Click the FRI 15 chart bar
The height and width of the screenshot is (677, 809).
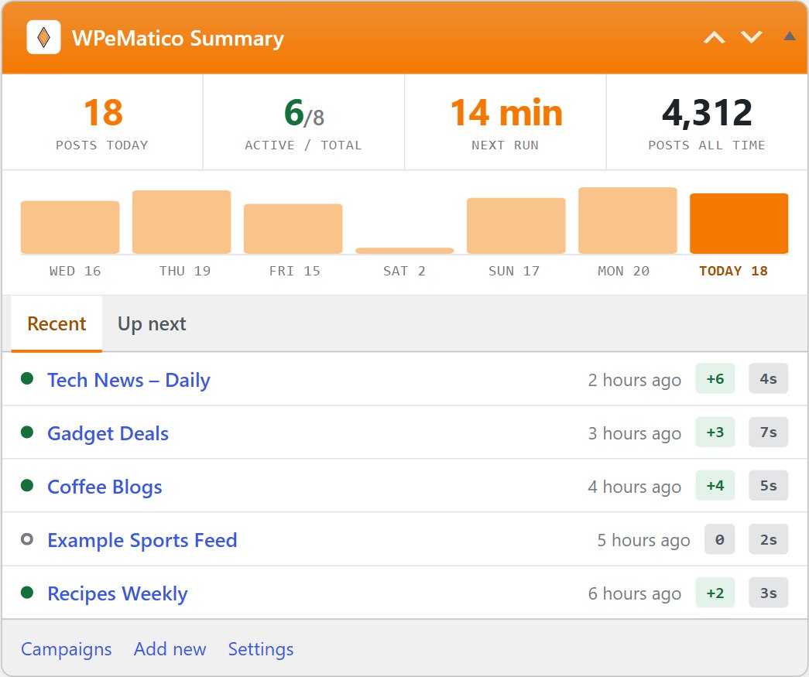[x=293, y=229]
